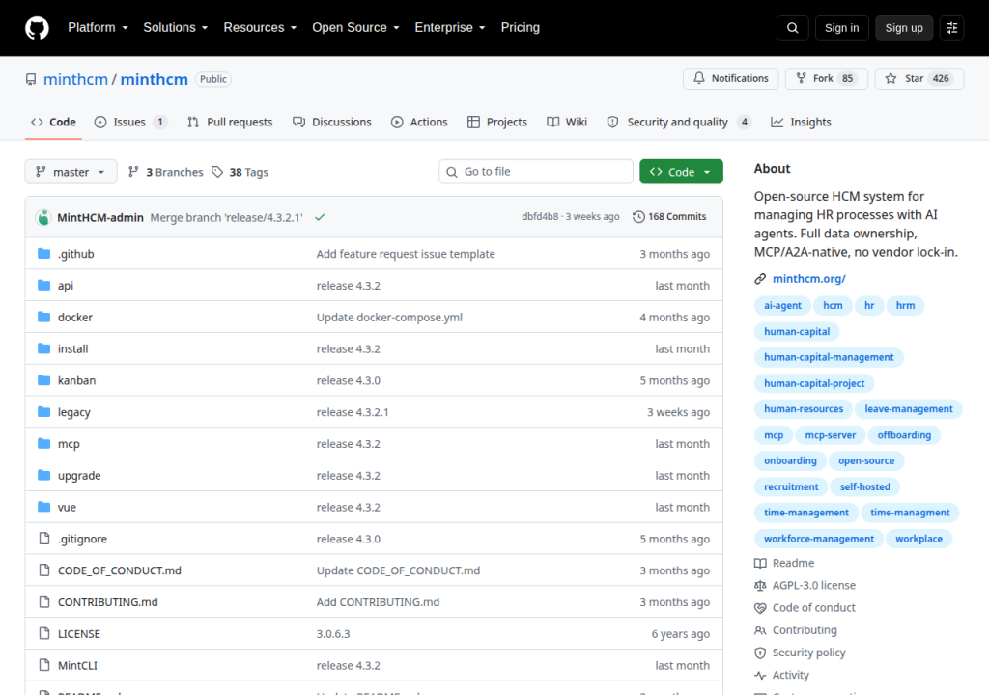The height and width of the screenshot is (695, 989).
Task: Open the Security and quality tab
Action: click(679, 123)
